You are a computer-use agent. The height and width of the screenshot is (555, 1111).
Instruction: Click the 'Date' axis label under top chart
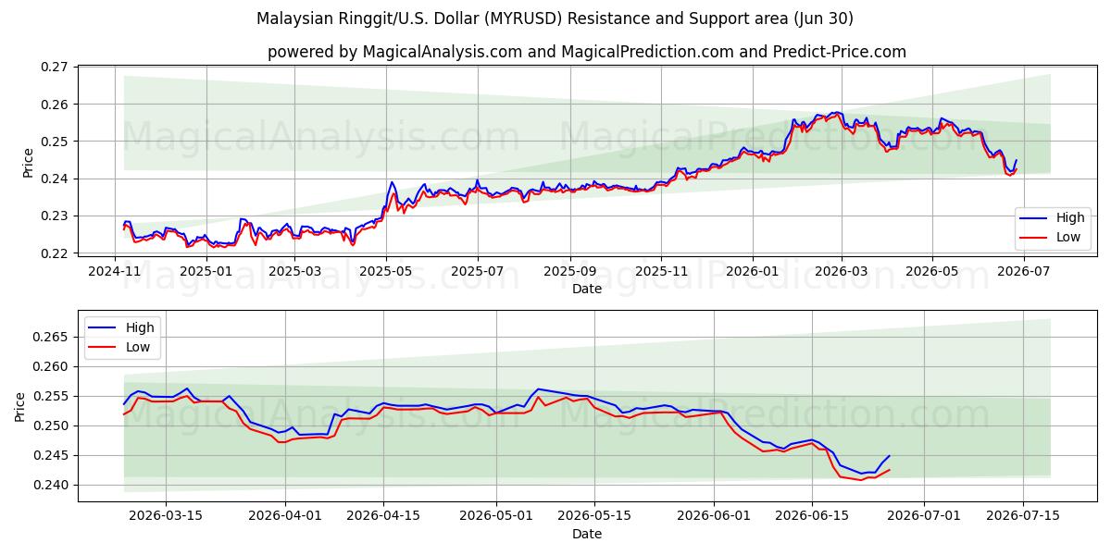pyautogui.click(x=586, y=289)
